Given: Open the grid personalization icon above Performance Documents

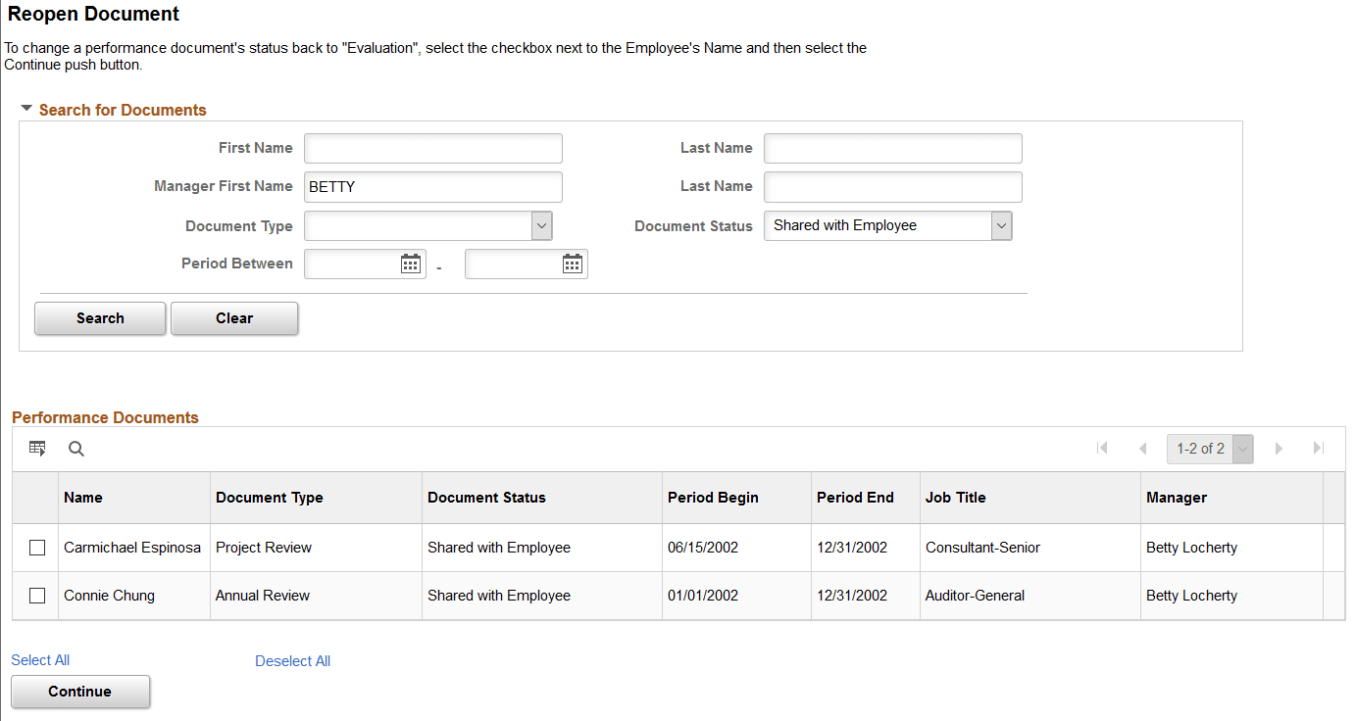Looking at the screenshot, I should click(x=36, y=448).
